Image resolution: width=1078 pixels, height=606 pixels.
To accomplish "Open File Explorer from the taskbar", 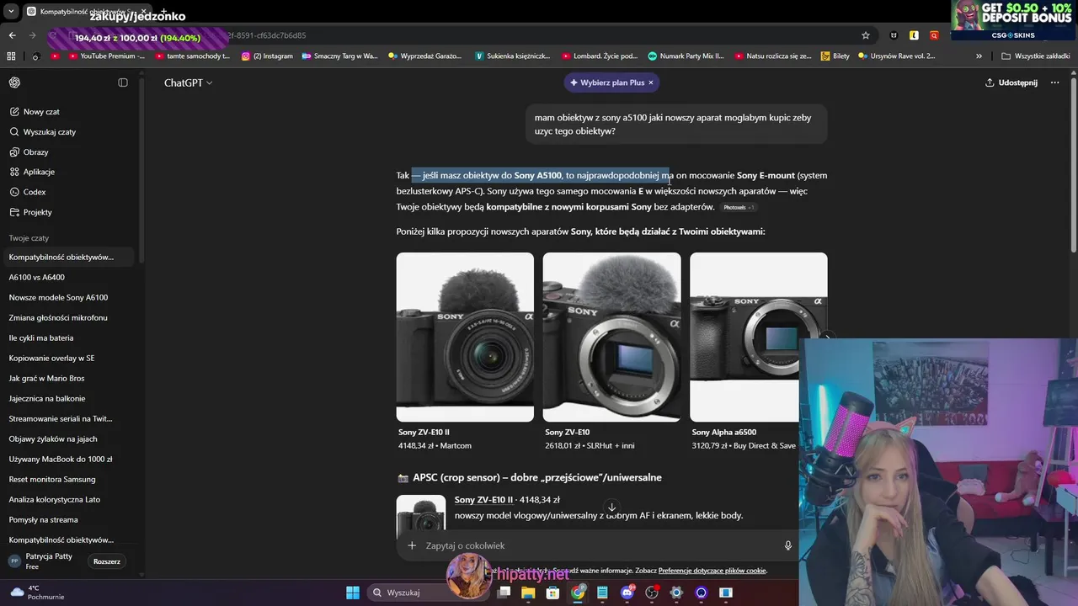I will (528, 593).
